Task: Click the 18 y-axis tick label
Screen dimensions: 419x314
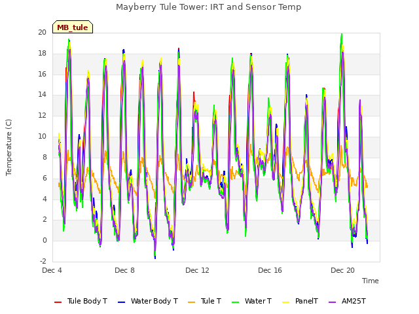Action: pyautogui.click(x=42, y=54)
